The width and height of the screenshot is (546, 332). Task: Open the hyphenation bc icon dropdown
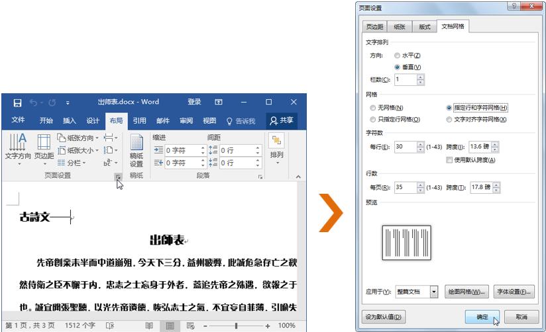[111, 162]
